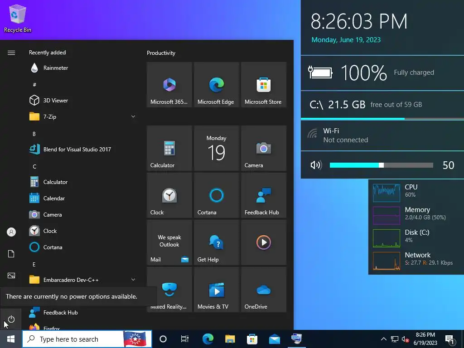Open the Camera tile
Image resolution: width=464 pixels, height=348 pixels.
click(264, 148)
